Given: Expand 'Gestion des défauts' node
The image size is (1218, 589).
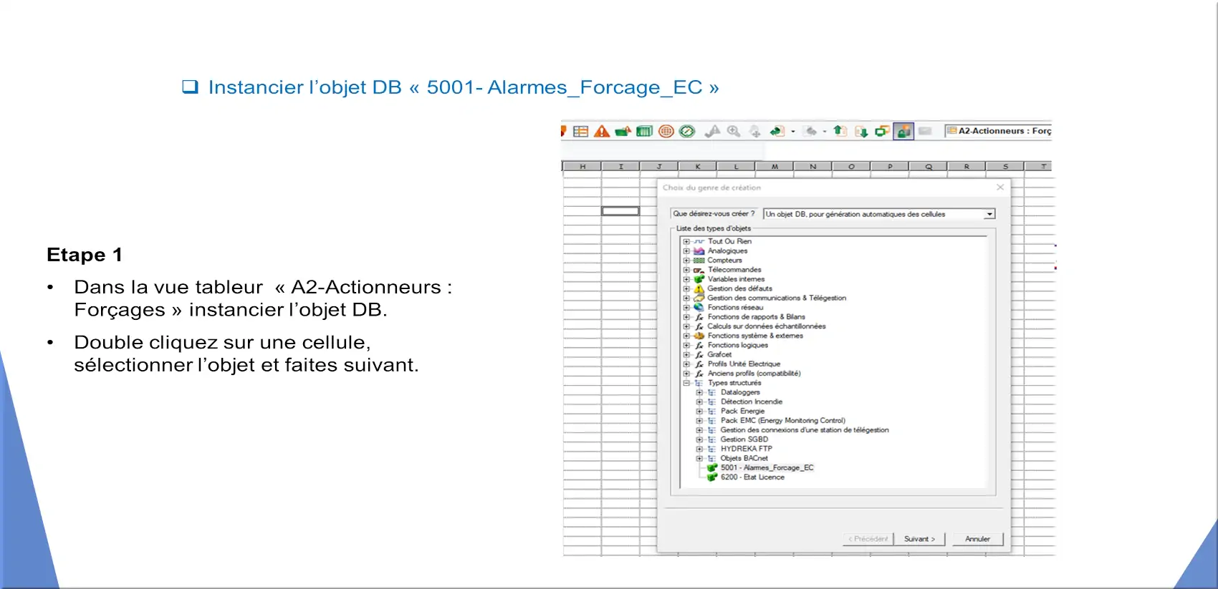Looking at the screenshot, I should point(686,288).
